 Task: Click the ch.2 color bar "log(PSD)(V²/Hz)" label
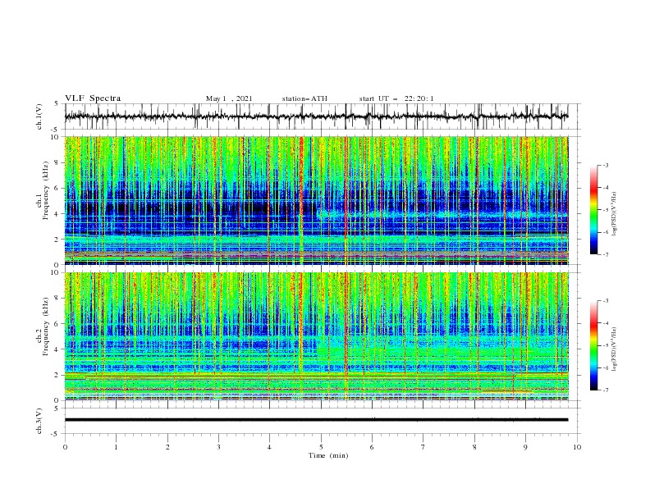click(x=615, y=349)
